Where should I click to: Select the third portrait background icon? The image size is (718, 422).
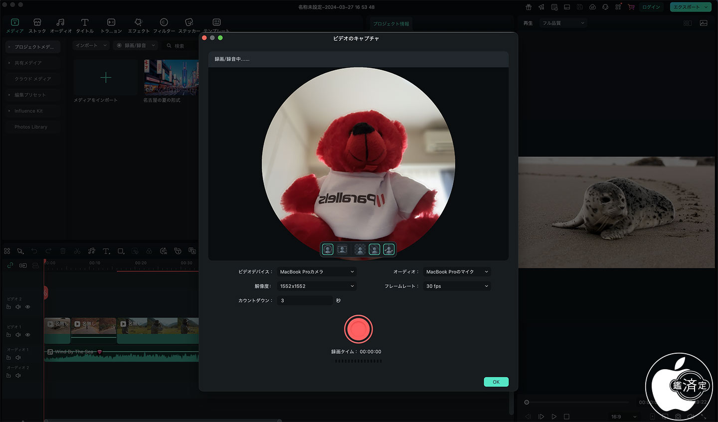359,250
